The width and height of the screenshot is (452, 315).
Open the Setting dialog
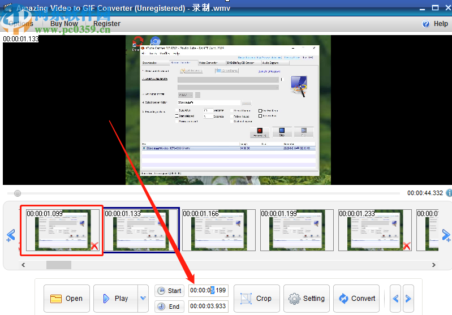click(x=307, y=299)
